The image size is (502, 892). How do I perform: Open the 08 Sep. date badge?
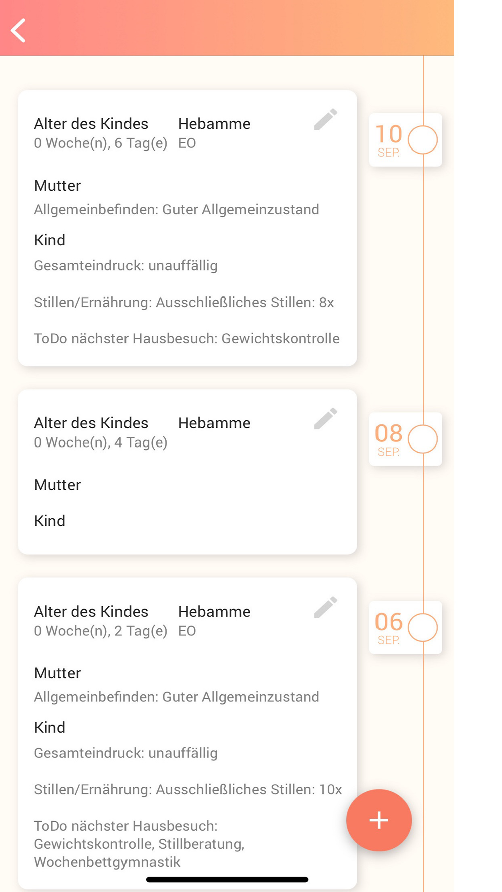click(x=389, y=439)
